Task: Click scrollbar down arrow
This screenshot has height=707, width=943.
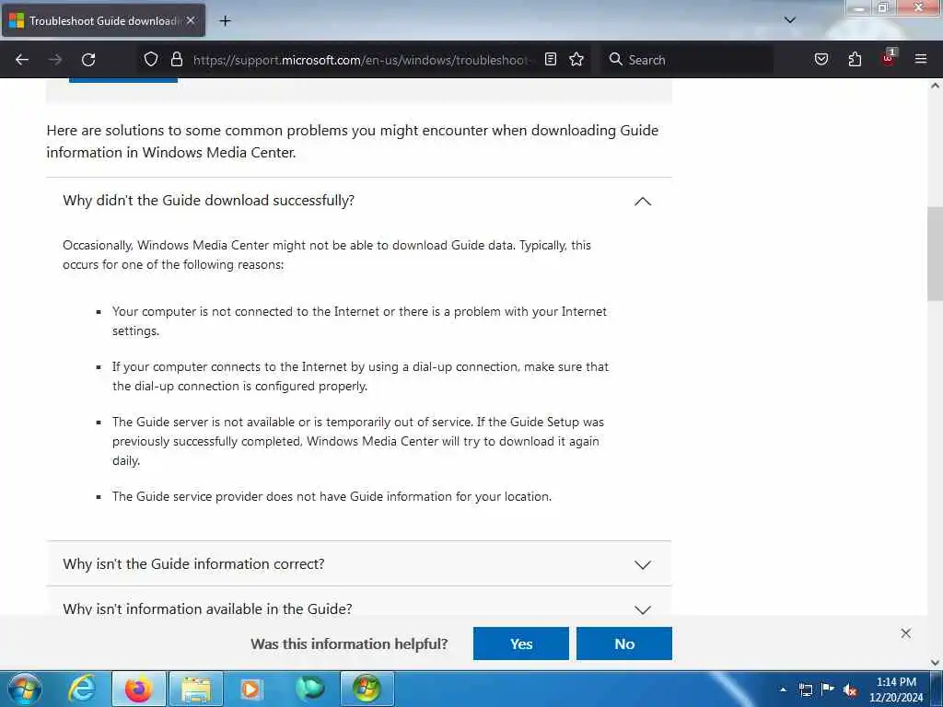Action: pyautogui.click(x=935, y=663)
